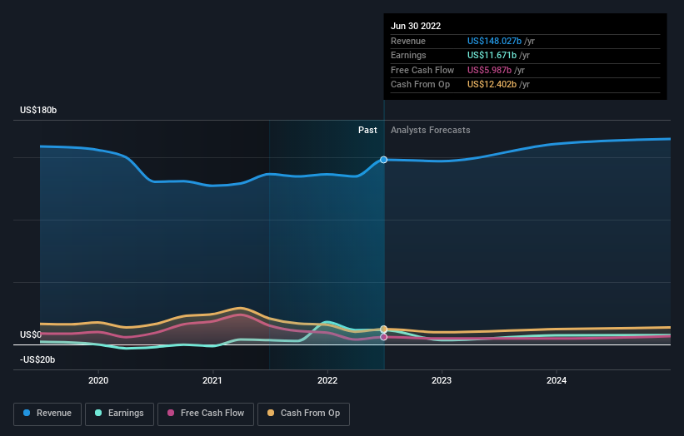Image resolution: width=684 pixels, height=436 pixels.
Task: Click the Cash From Op label in the tooltip
Action: [x=420, y=85]
